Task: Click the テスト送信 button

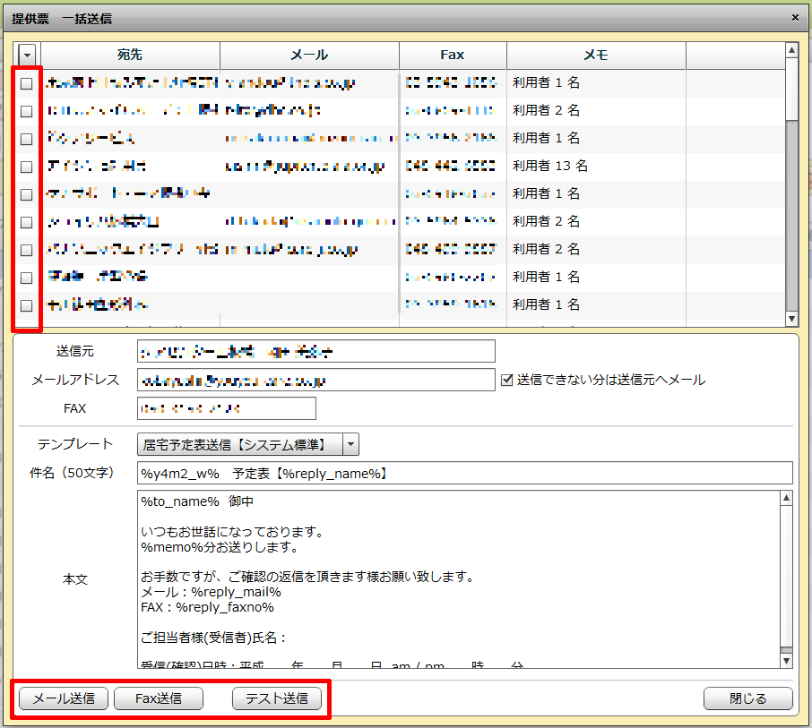Action: click(x=277, y=698)
